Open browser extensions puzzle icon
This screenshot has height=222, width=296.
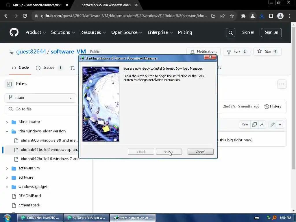click(x=243, y=16)
